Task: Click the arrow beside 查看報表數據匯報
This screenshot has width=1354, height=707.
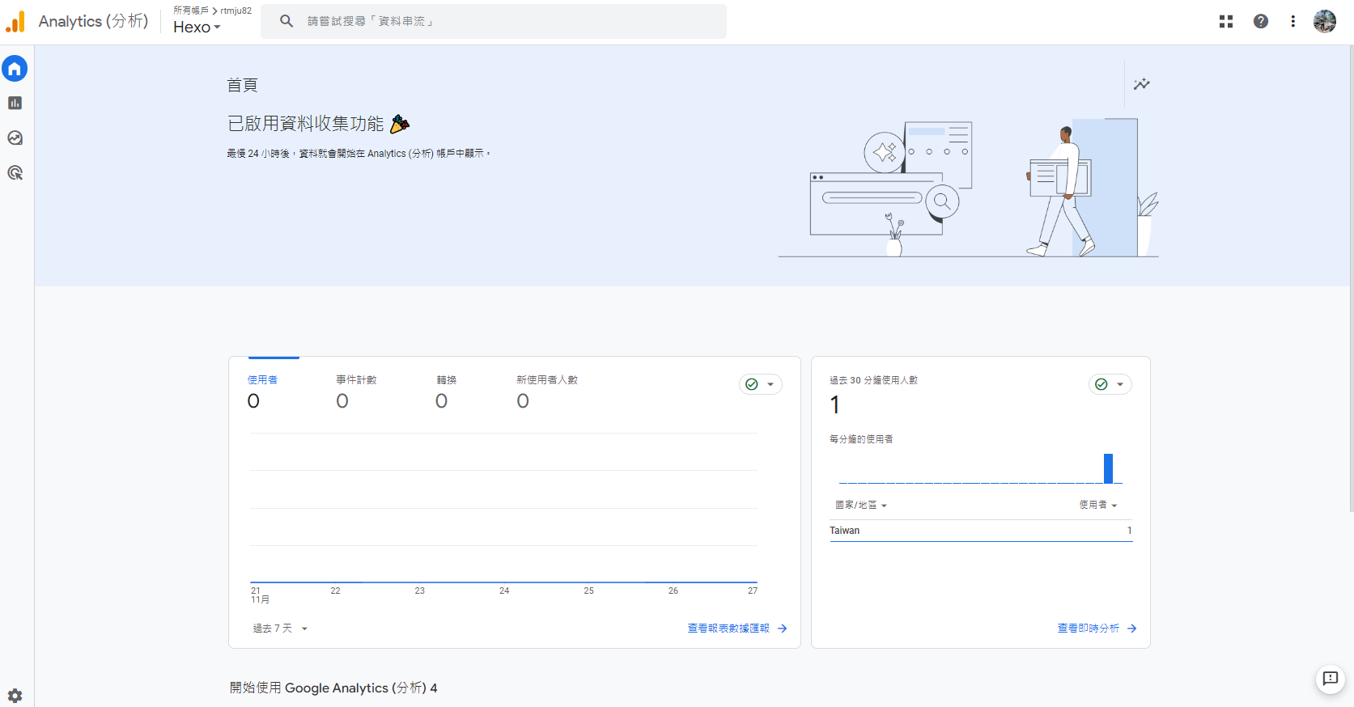Action: [782, 629]
